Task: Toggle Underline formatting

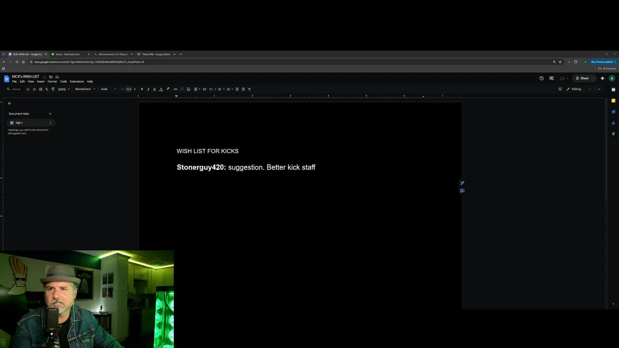Action: click(x=154, y=89)
